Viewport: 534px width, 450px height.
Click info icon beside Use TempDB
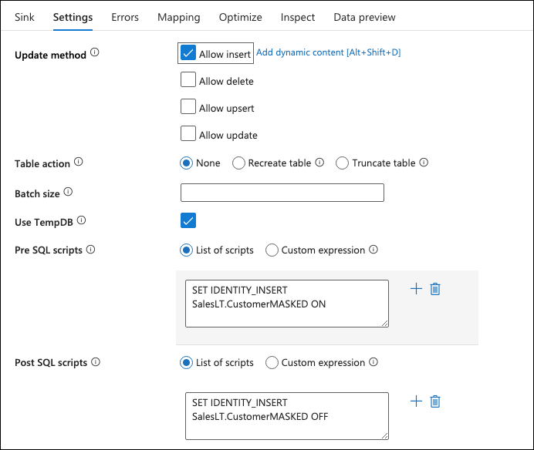pyautogui.click(x=82, y=221)
